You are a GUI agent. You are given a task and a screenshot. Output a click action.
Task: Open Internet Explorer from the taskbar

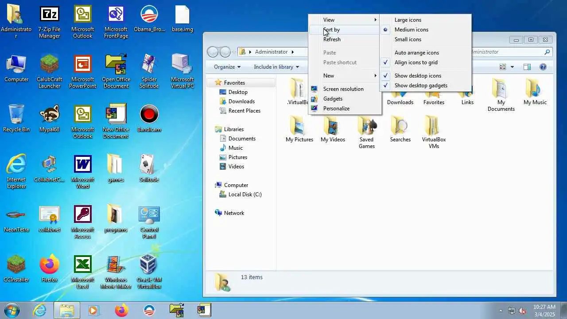tap(39, 310)
